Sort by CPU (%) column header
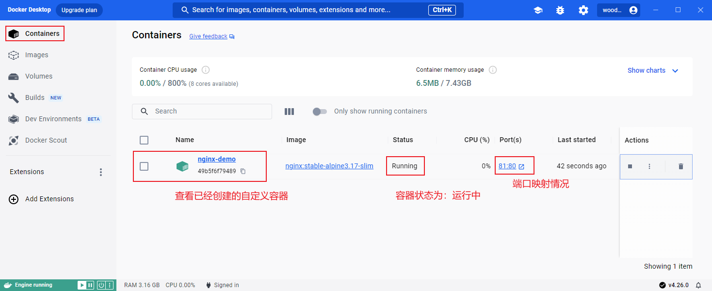Image resolution: width=712 pixels, height=291 pixels. (477, 140)
